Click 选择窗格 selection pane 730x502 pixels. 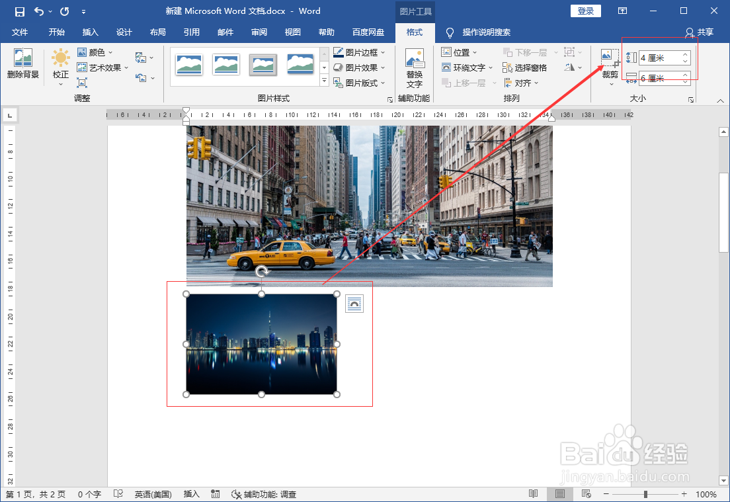pyautogui.click(x=525, y=67)
